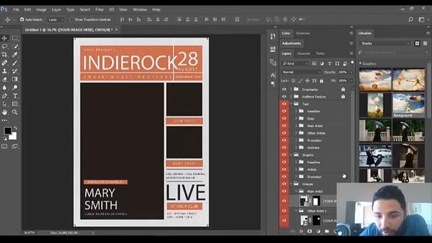This screenshot has height=243, width=432.
Task: Select the Brush tool
Action: click(x=15, y=63)
